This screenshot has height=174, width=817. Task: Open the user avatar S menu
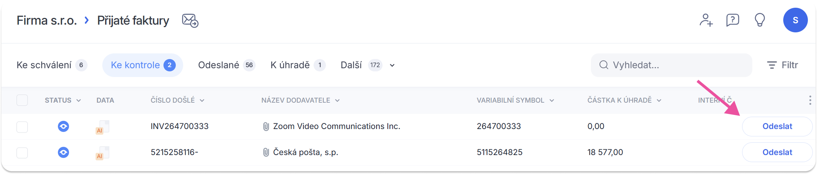[x=795, y=20]
